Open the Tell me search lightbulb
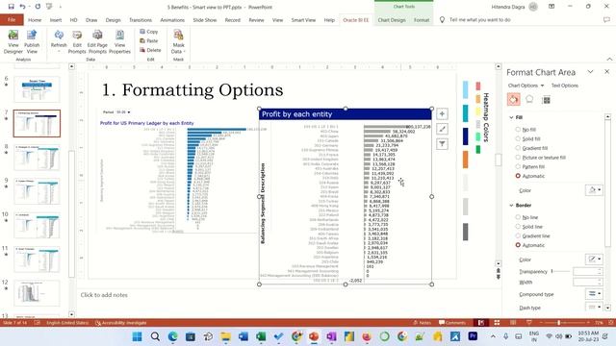 (x=442, y=19)
